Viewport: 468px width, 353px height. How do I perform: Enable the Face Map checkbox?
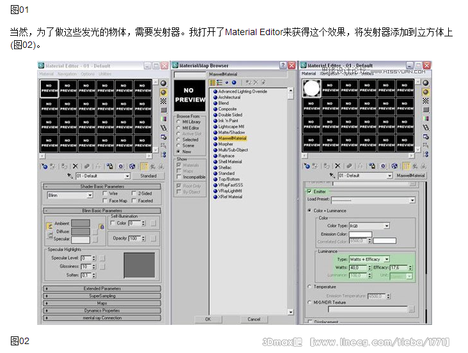(x=105, y=201)
